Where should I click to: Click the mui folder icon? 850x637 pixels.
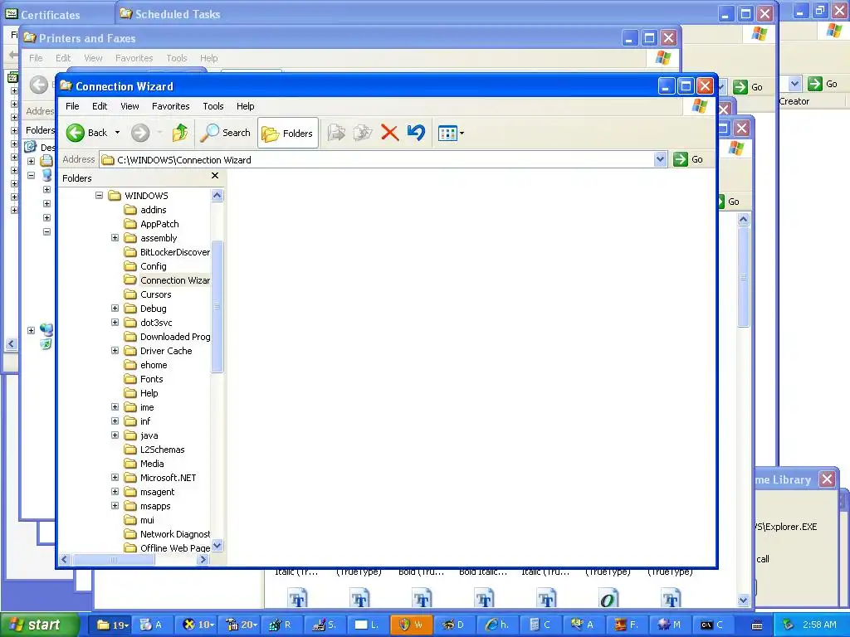point(130,520)
